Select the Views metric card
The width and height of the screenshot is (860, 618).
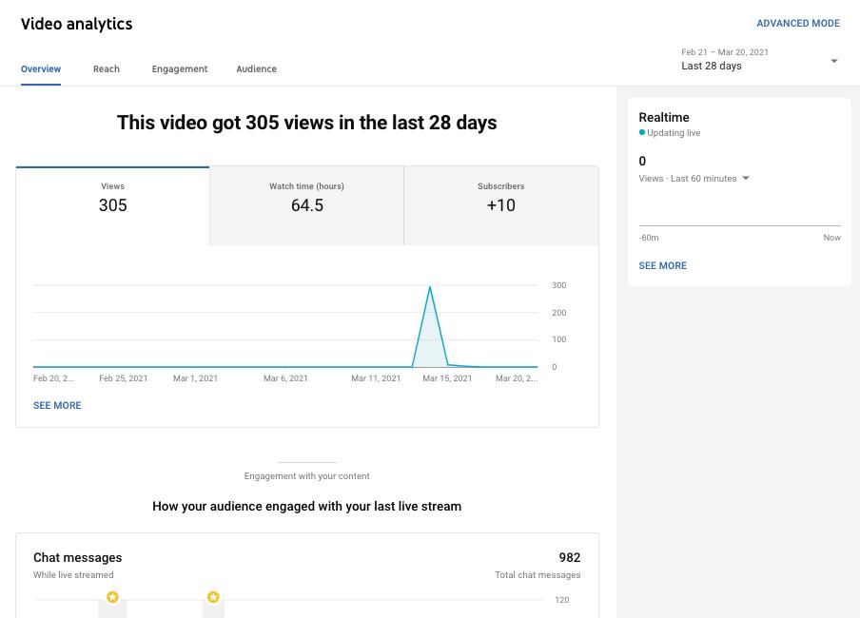[112, 205]
